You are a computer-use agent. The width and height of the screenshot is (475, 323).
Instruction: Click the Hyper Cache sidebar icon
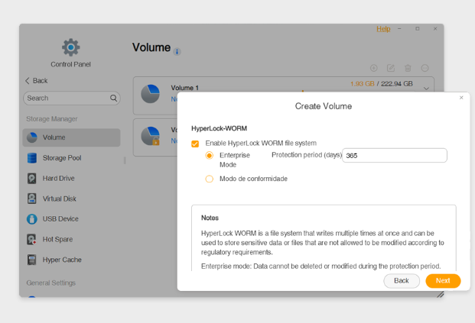32,260
